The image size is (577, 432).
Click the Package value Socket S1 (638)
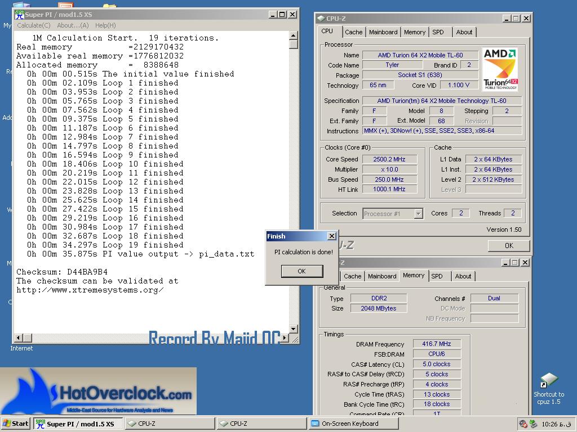pyautogui.click(x=420, y=75)
